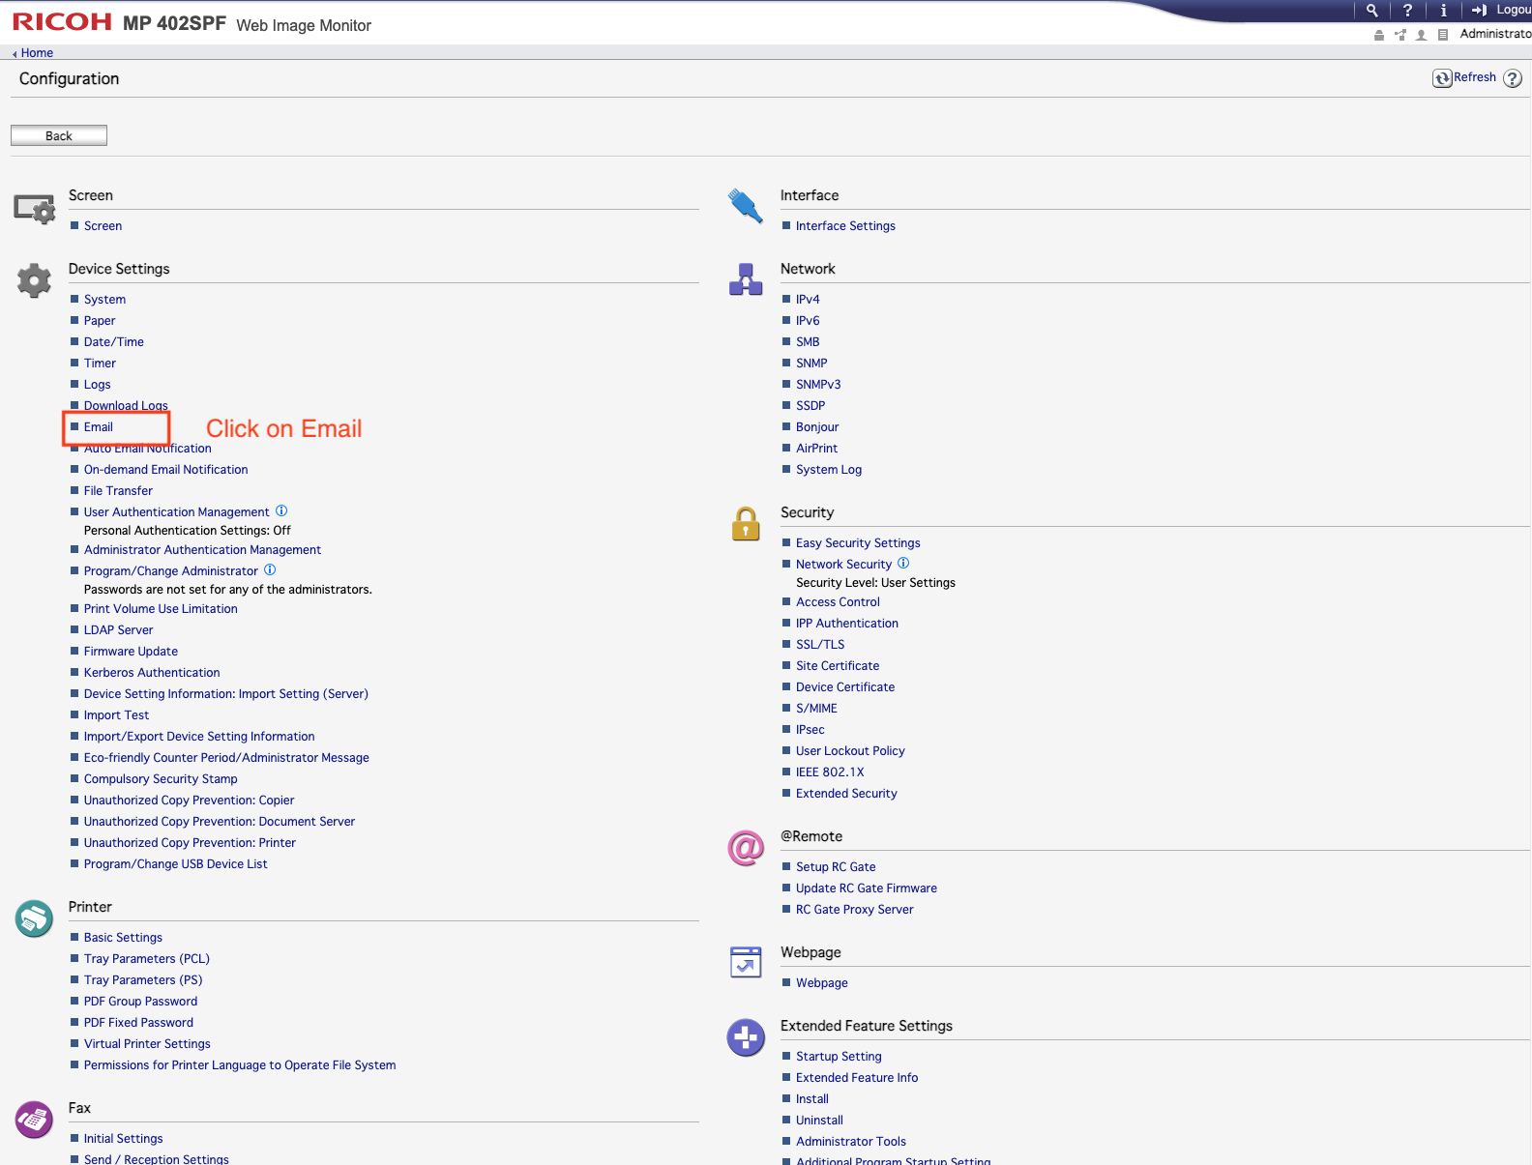The height and width of the screenshot is (1165, 1532).
Task: Open Easy Security Settings link
Action: tap(858, 543)
